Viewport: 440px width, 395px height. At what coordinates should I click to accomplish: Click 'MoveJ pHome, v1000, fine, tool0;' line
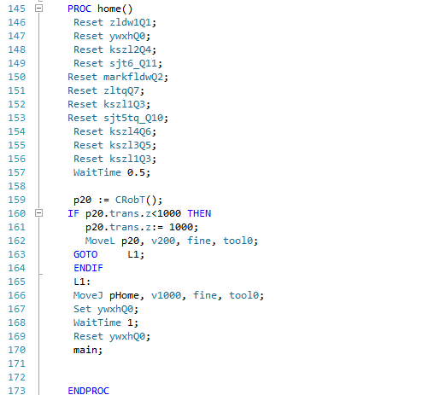[x=169, y=295]
